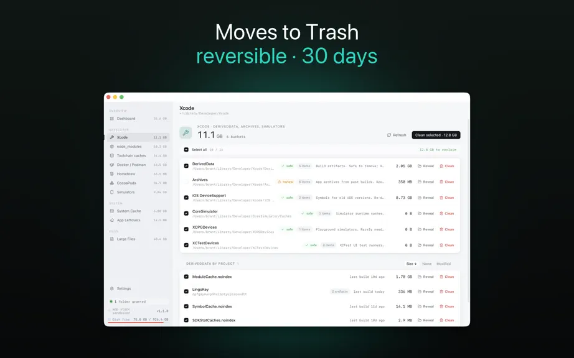
Task: Reveal SymbolCache.noindex folder
Action: (x=426, y=306)
